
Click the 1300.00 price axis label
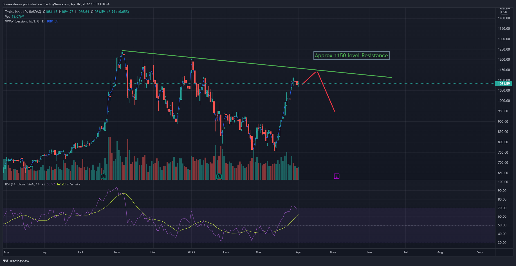504,39
